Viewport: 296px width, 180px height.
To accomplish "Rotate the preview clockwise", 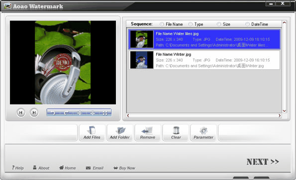I will click(66, 113).
